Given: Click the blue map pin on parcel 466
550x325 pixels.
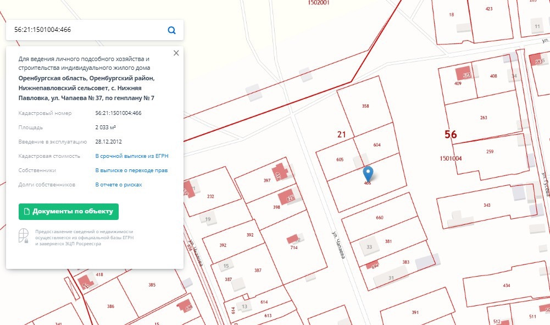Looking at the screenshot, I should pyautogui.click(x=368, y=174).
